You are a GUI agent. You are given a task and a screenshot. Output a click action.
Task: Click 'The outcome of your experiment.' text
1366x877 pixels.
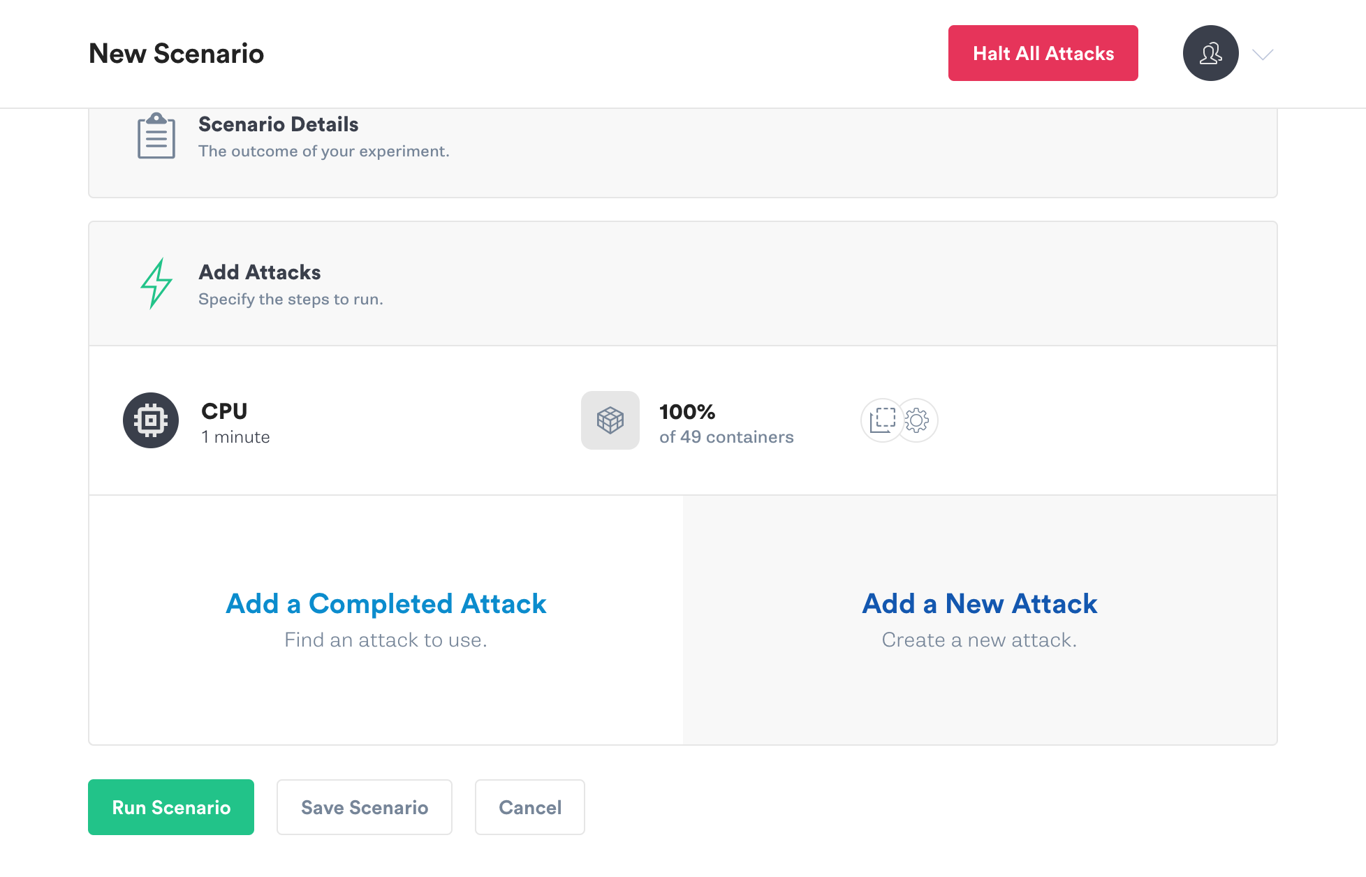[324, 151]
